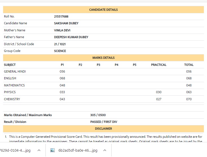Click the MARKS DETAILS header
Viewport: 207px width, 157px height.
(103, 58)
